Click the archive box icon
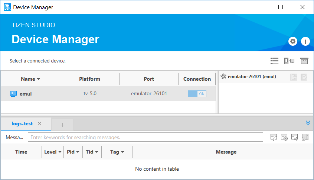Screen dimensions: 314x180 click(304, 61)
